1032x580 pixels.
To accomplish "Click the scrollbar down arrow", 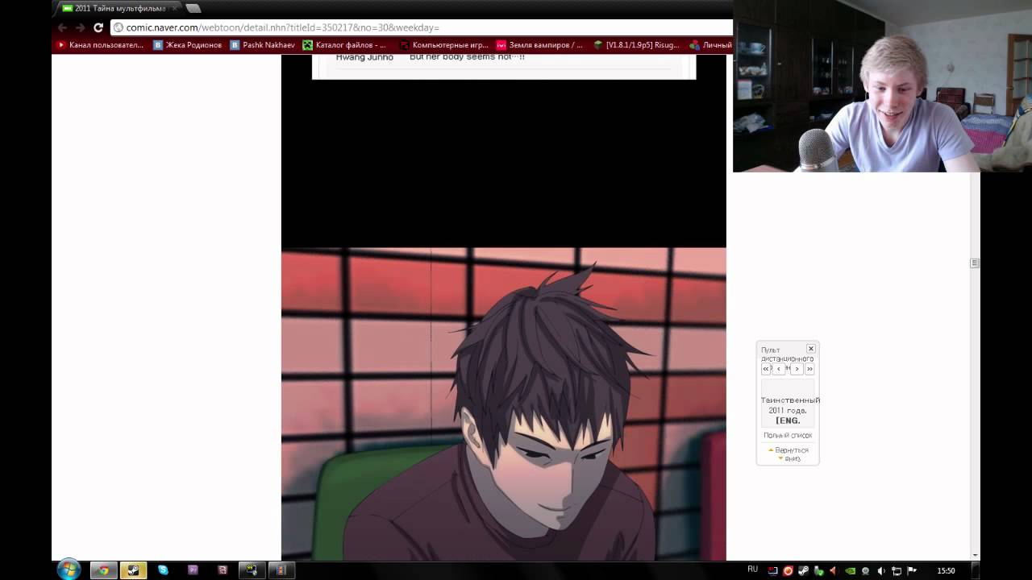I will 975,555.
